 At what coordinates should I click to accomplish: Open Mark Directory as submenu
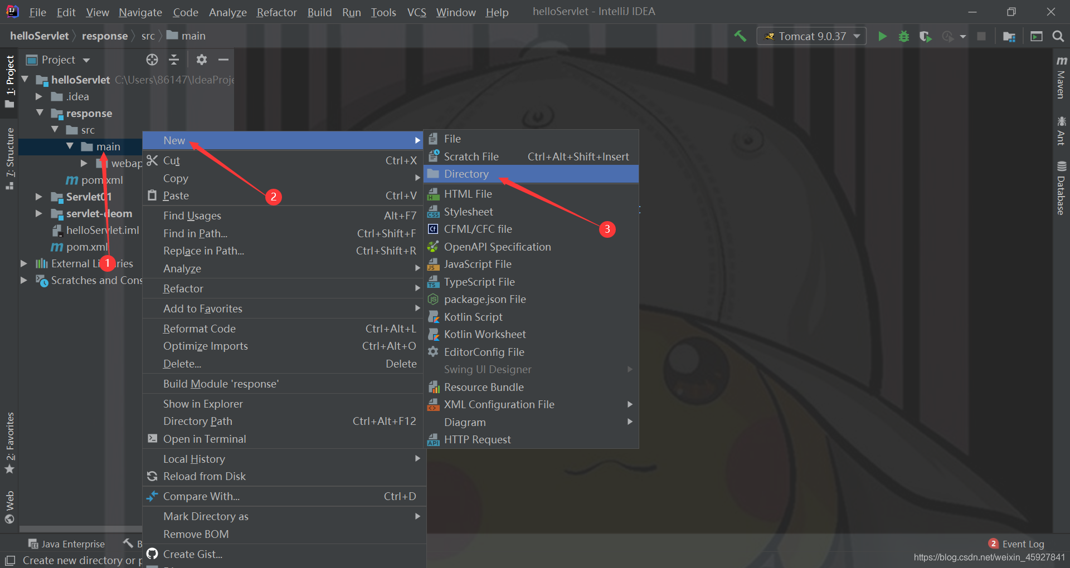[283, 516]
